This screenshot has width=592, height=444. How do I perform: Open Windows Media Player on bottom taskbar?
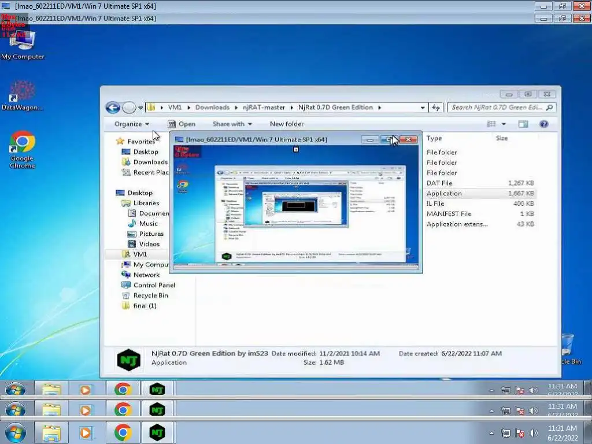coord(86,433)
